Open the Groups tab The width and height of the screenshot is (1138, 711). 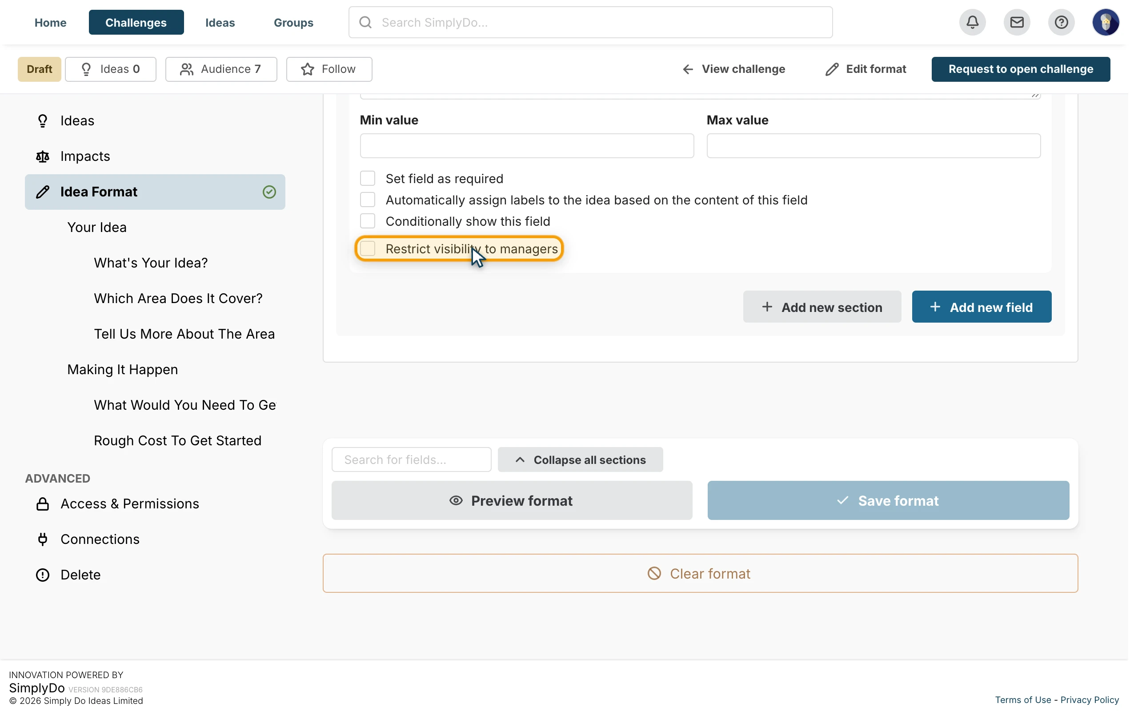(x=293, y=22)
